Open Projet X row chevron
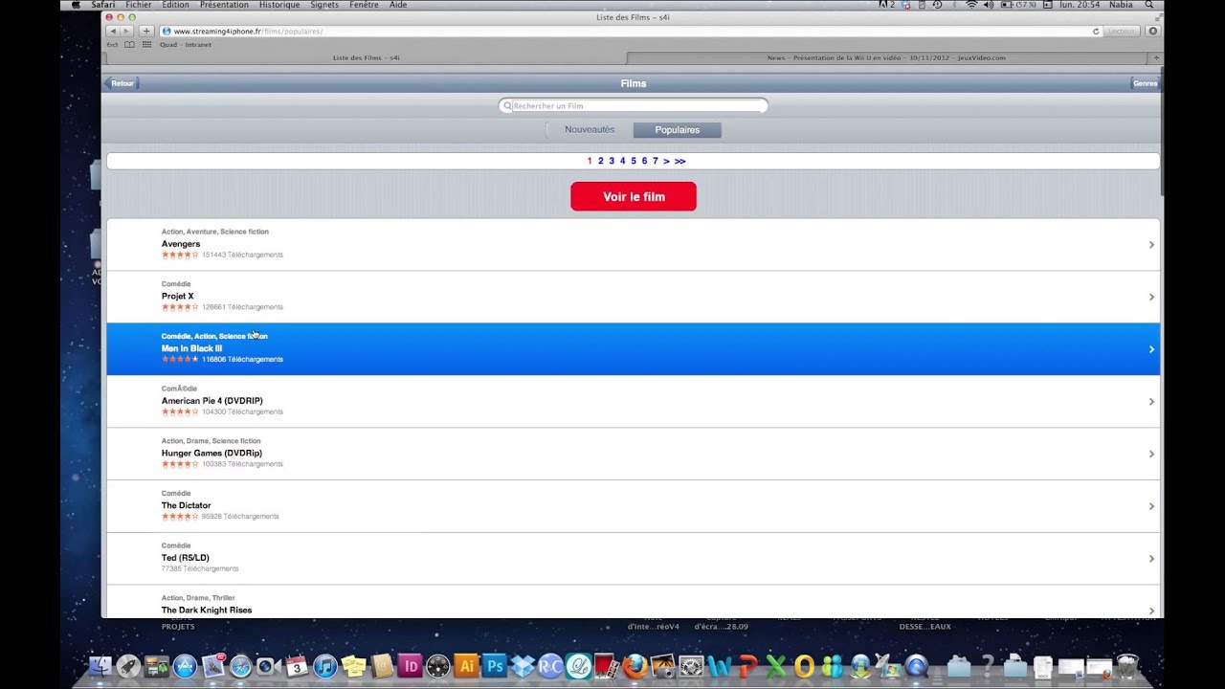The image size is (1225, 689). coord(1151,297)
